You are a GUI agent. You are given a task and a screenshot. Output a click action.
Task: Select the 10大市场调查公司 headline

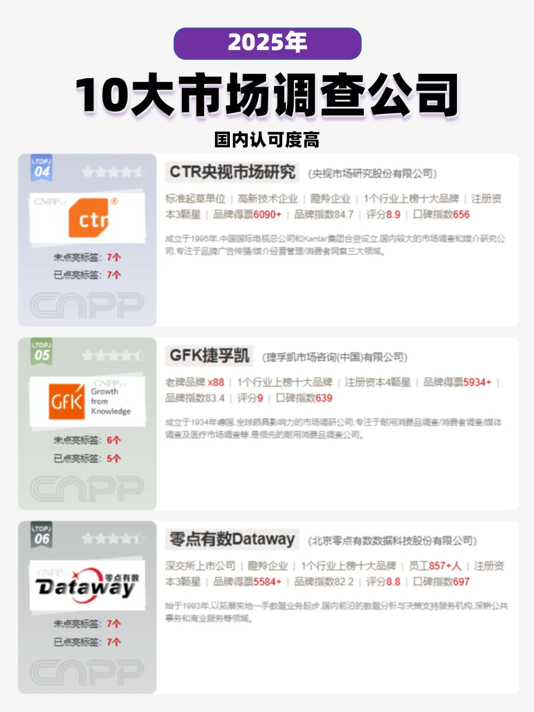pos(267,95)
